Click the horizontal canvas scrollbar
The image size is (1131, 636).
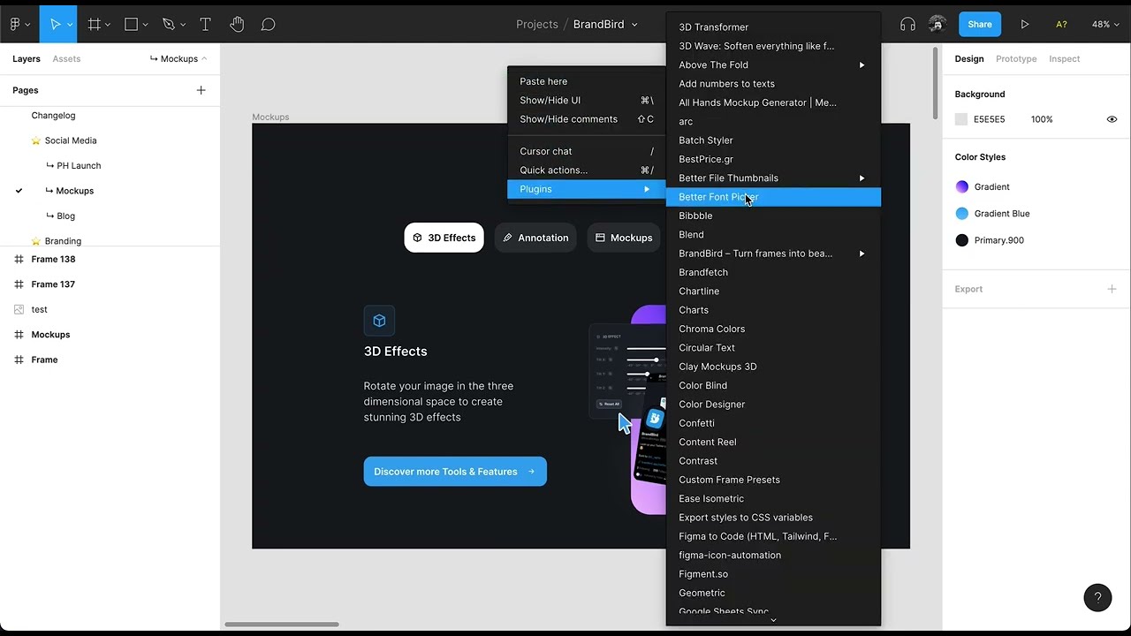click(281, 625)
